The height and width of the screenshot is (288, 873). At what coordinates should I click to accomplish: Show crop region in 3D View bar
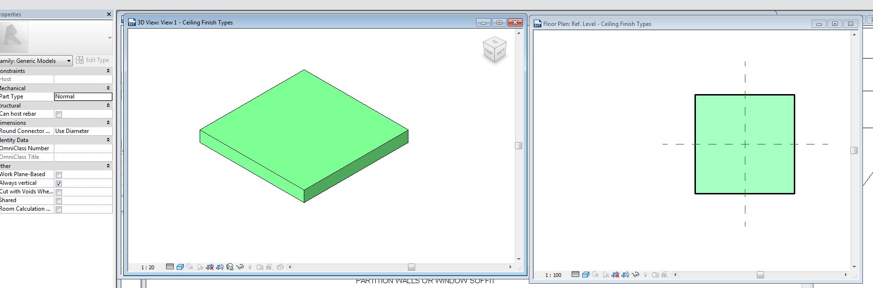point(220,267)
